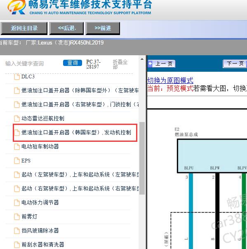Click the document icon beside 电动驻车制动器

tap(17, 147)
